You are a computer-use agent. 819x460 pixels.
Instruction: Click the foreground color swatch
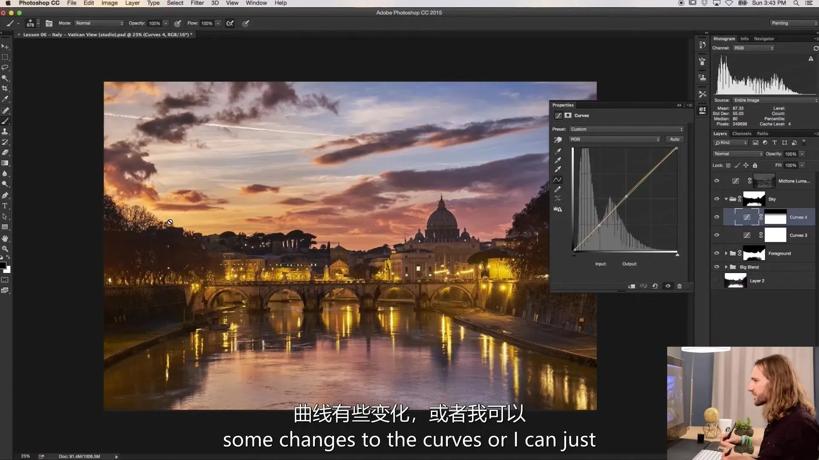click(3, 266)
